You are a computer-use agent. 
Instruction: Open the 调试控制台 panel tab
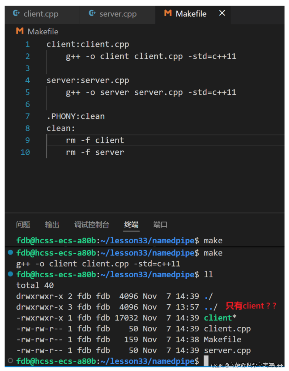pos(91,225)
